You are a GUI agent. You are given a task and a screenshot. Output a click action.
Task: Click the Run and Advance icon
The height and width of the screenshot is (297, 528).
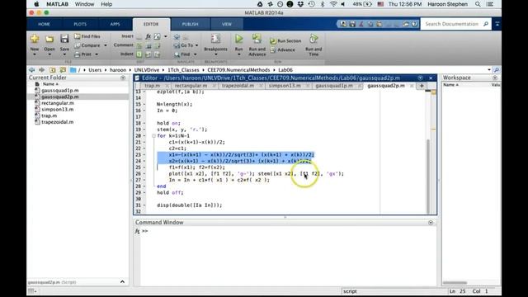257,39
